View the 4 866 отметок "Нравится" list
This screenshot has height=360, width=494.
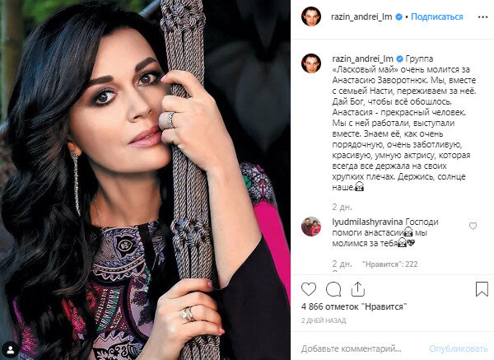click(354, 306)
